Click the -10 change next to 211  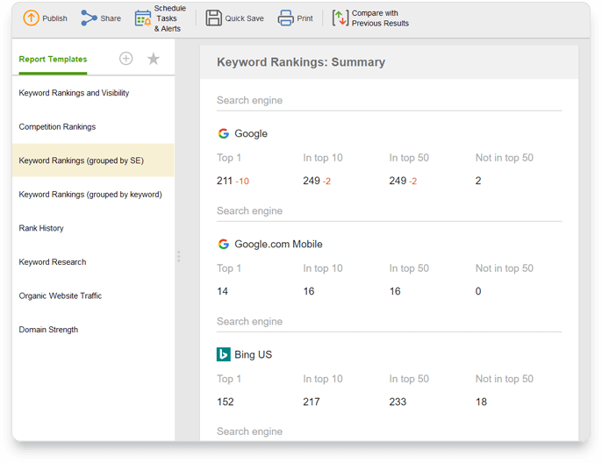point(242,181)
